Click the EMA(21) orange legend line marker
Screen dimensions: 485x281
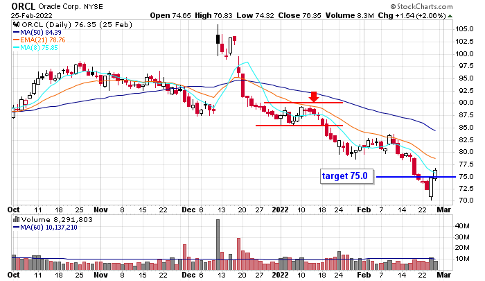click(17, 38)
